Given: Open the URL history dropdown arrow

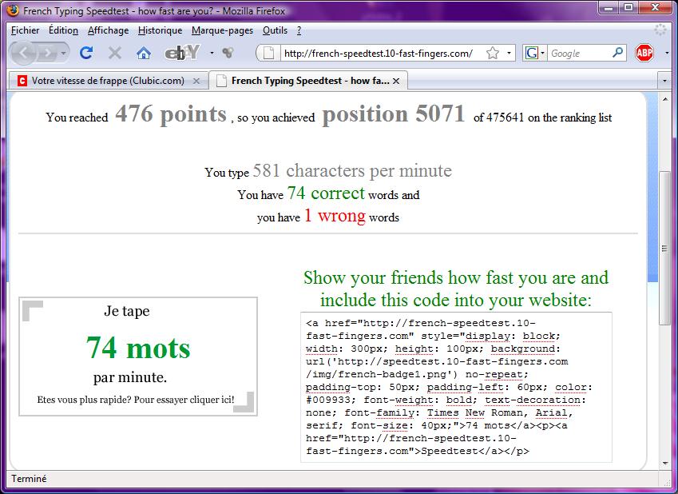Looking at the screenshot, I should pyautogui.click(x=509, y=54).
